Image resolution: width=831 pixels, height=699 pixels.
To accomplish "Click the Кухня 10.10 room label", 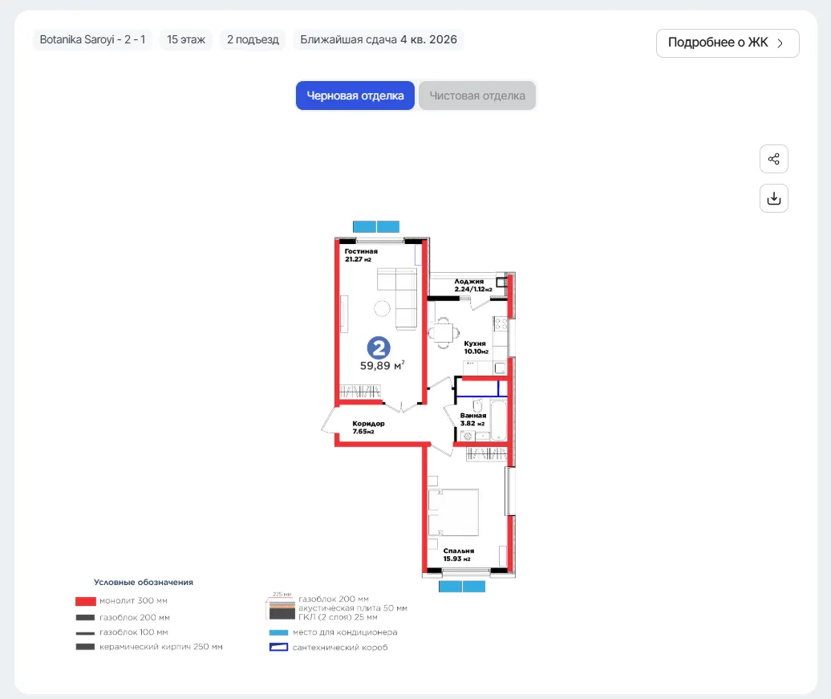I will [x=476, y=347].
